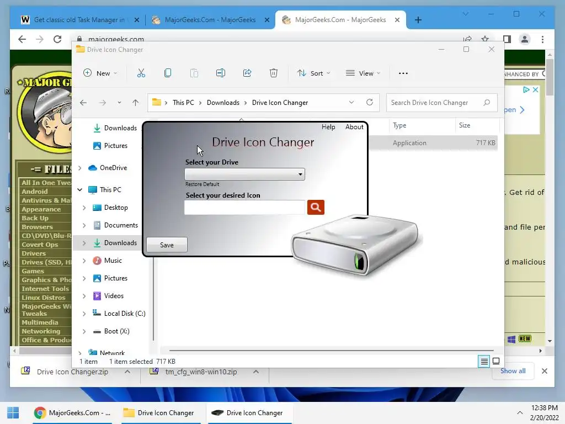Click the new tab plus button in Chrome

point(418,20)
